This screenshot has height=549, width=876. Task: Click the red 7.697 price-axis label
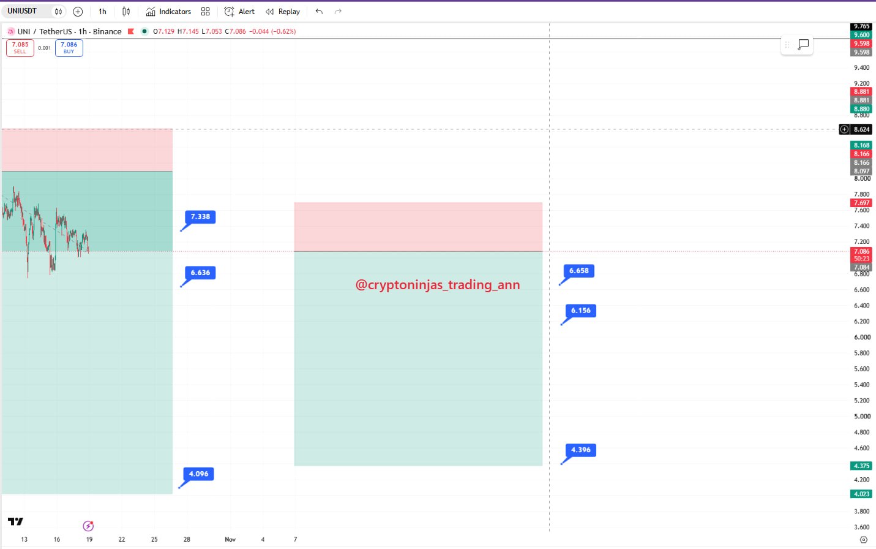click(861, 203)
